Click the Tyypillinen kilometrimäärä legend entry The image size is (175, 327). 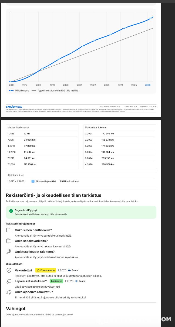tap(55, 91)
